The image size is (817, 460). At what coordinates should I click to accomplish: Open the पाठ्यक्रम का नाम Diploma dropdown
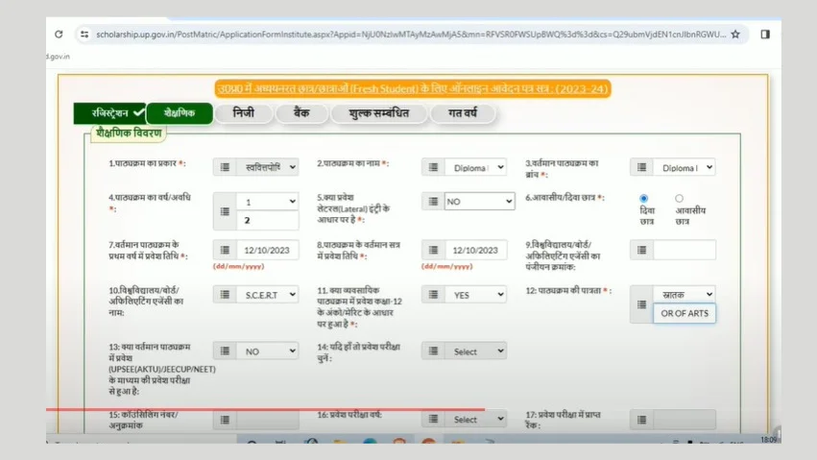click(476, 167)
